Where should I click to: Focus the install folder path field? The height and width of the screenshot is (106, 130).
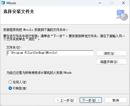click(x=50, y=53)
